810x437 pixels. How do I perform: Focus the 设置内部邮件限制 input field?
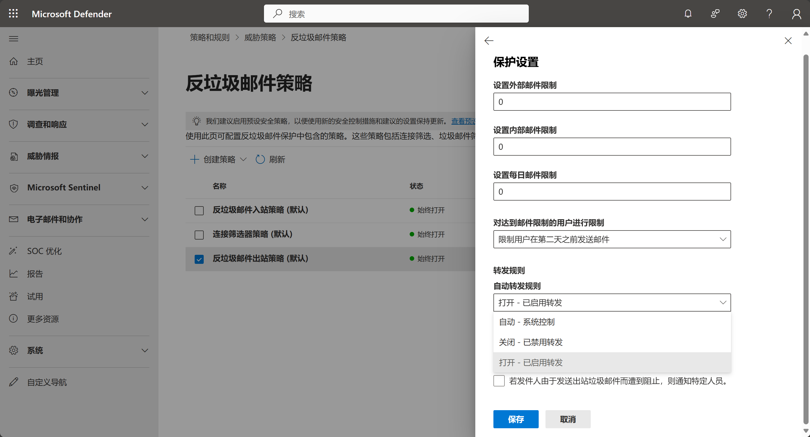click(x=612, y=147)
